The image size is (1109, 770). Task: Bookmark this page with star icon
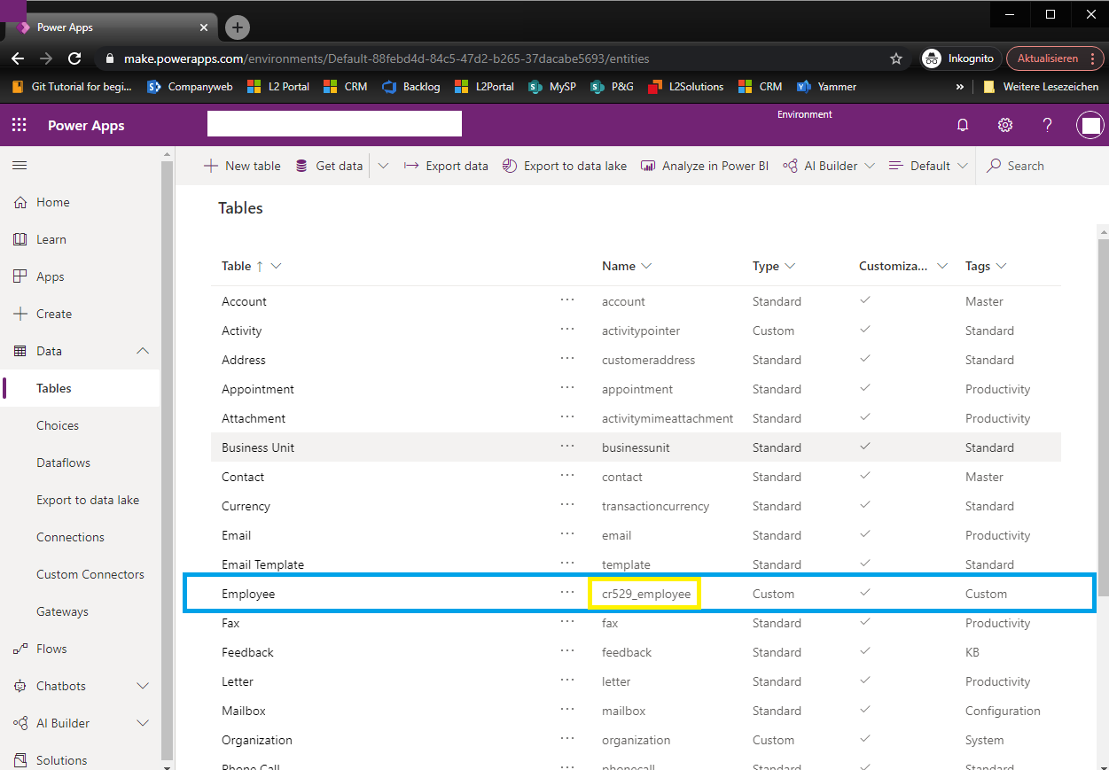[x=896, y=58]
